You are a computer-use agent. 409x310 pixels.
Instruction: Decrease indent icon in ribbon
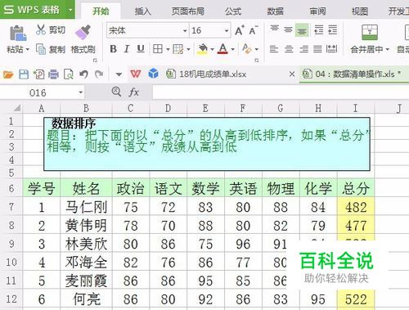point(318,29)
